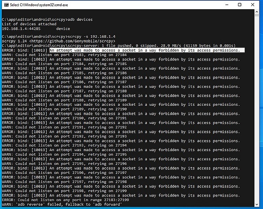Click 'List of devices attached' line
The width and height of the screenshot is (263, 209).
29,24
